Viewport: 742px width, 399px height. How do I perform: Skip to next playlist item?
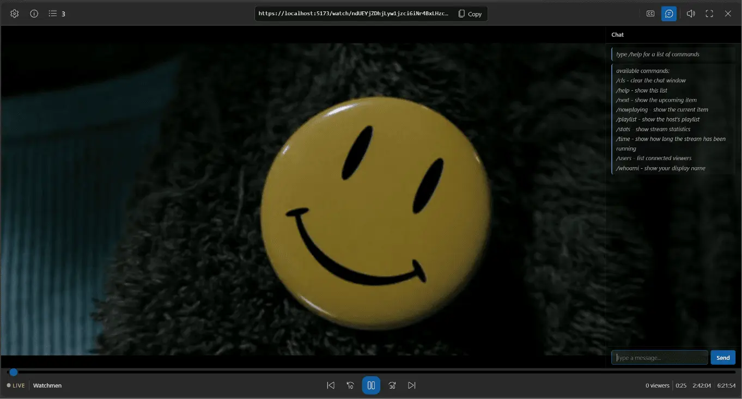click(412, 385)
